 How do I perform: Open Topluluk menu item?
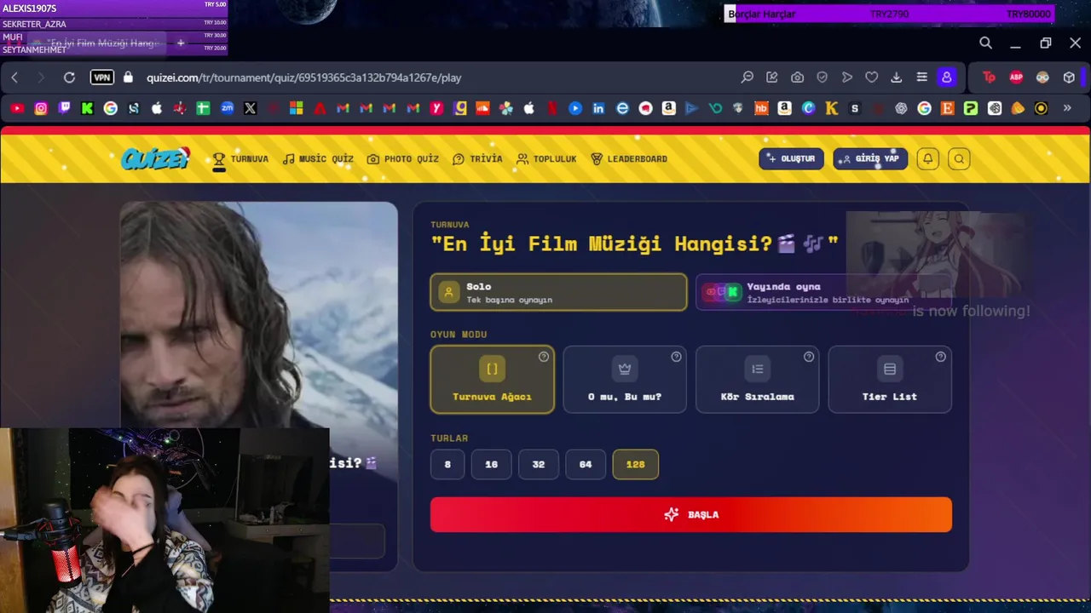(x=546, y=159)
